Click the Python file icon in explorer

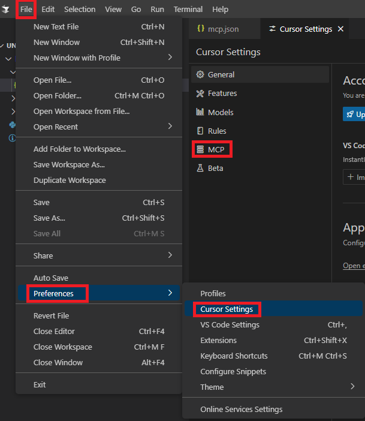point(12,125)
